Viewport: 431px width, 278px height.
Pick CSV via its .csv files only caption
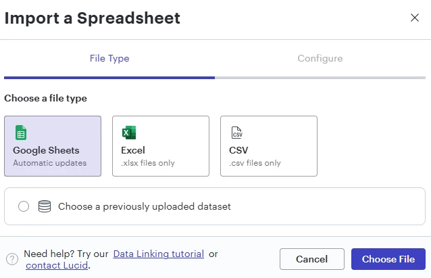pos(255,163)
